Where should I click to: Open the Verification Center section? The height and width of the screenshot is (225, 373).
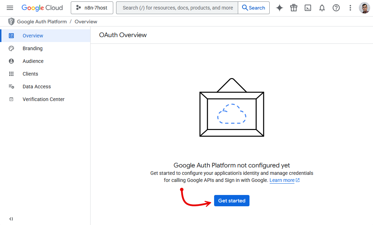click(x=45, y=99)
